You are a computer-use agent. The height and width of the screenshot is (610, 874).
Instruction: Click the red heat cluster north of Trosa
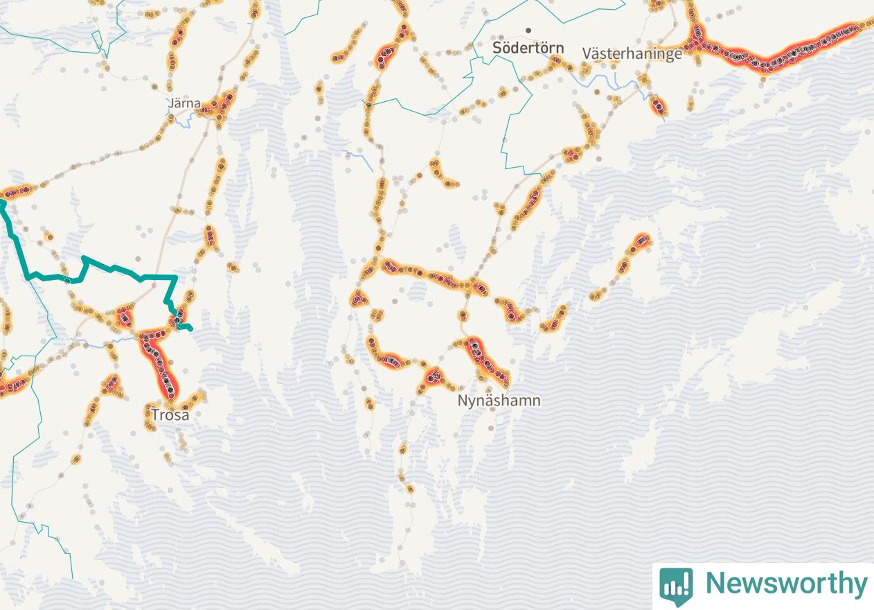click(x=158, y=364)
